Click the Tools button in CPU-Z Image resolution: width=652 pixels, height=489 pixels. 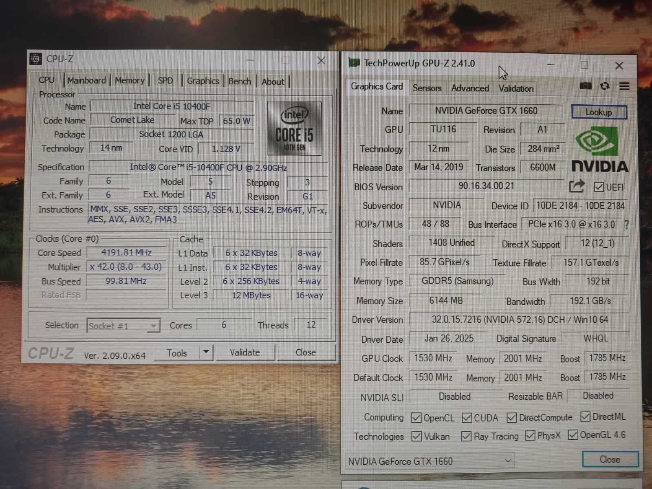point(177,353)
